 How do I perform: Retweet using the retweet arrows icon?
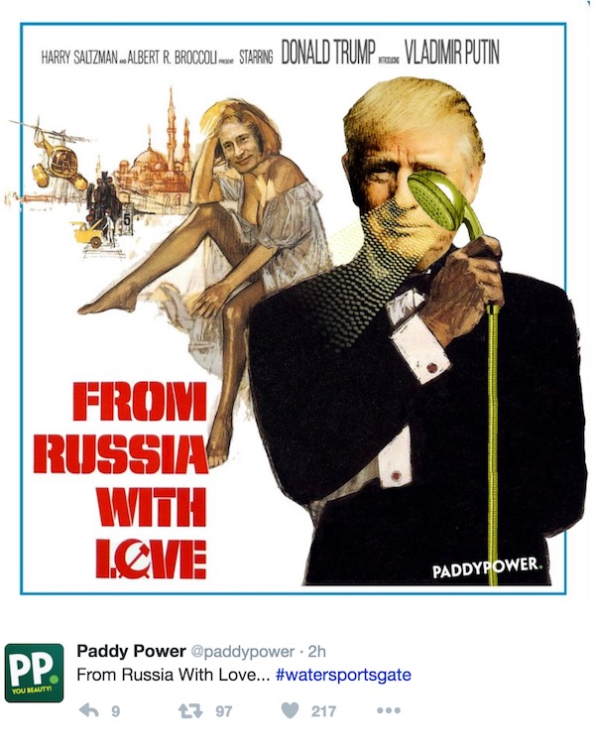(x=190, y=711)
